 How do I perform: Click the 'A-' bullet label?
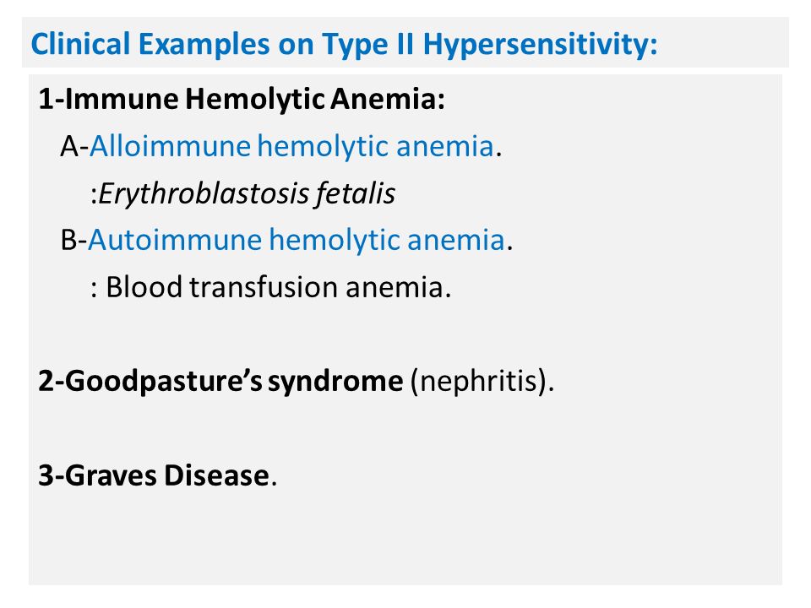74,146
